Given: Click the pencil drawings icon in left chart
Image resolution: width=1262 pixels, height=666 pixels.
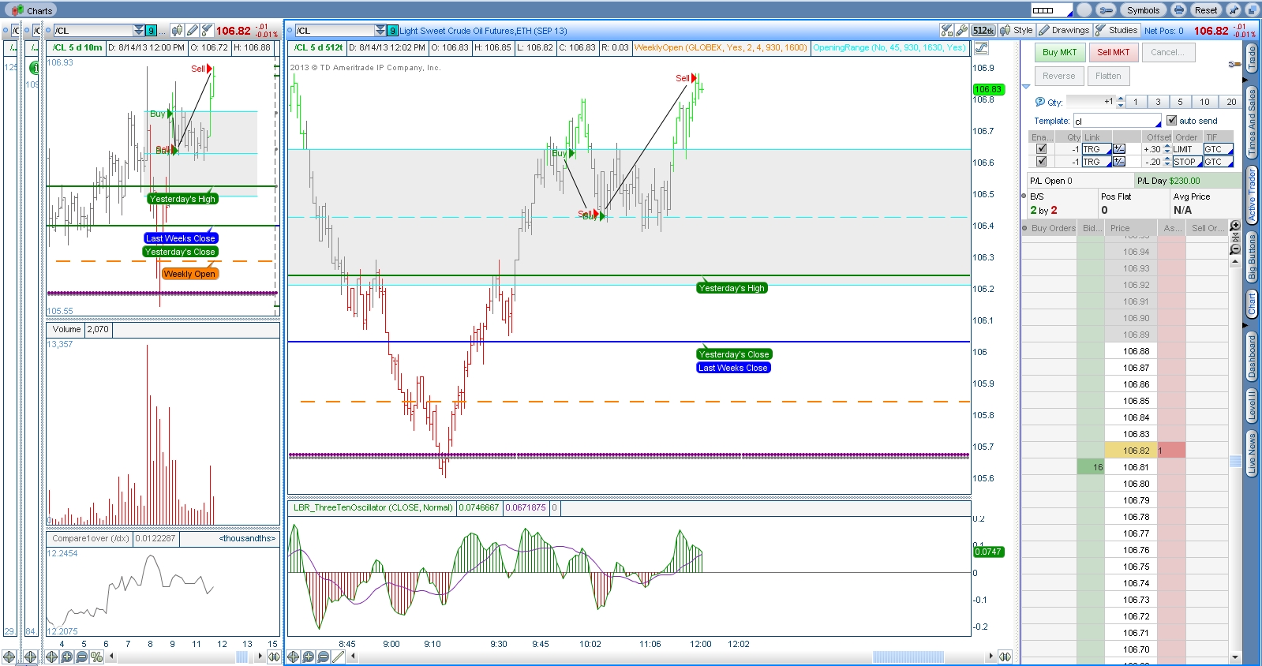Looking at the screenshot, I should 193,31.
